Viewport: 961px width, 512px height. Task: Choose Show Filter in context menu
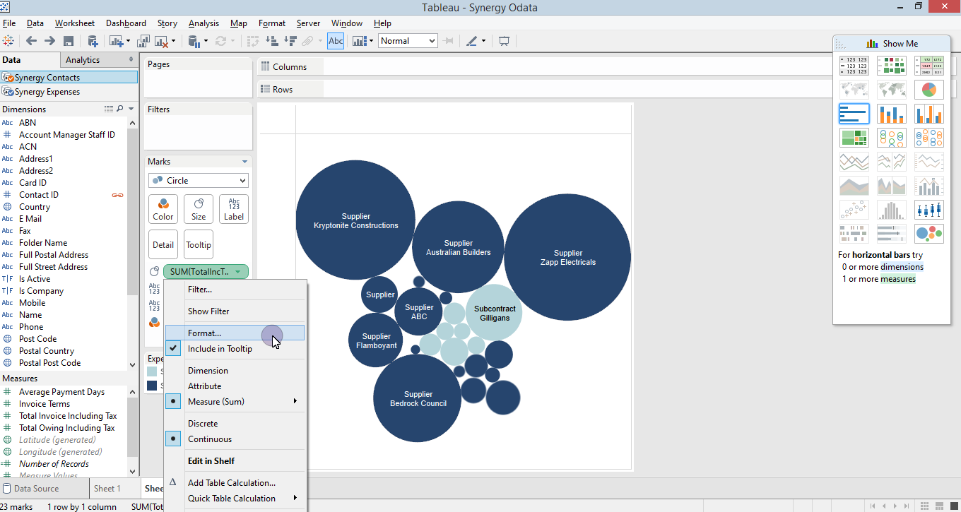(208, 311)
